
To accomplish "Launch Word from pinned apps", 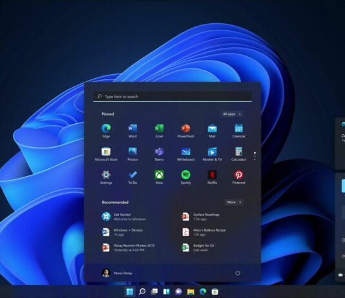I will pos(132,131).
